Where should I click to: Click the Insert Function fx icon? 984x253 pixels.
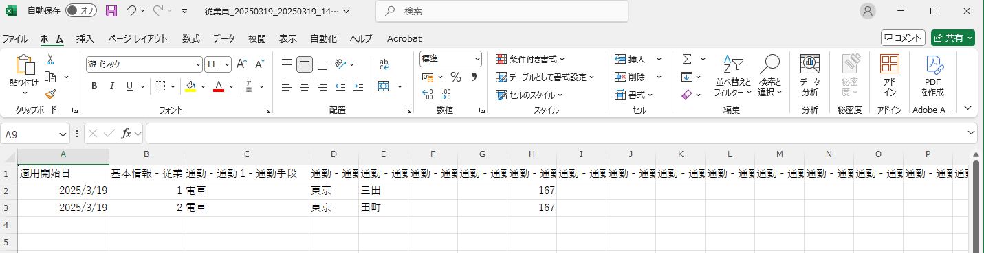point(127,133)
